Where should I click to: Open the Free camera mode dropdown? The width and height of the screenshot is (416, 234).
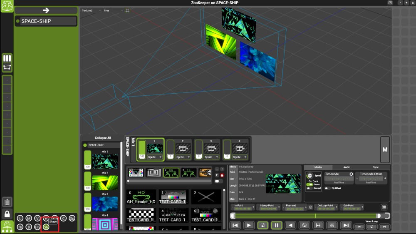pos(113,11)
